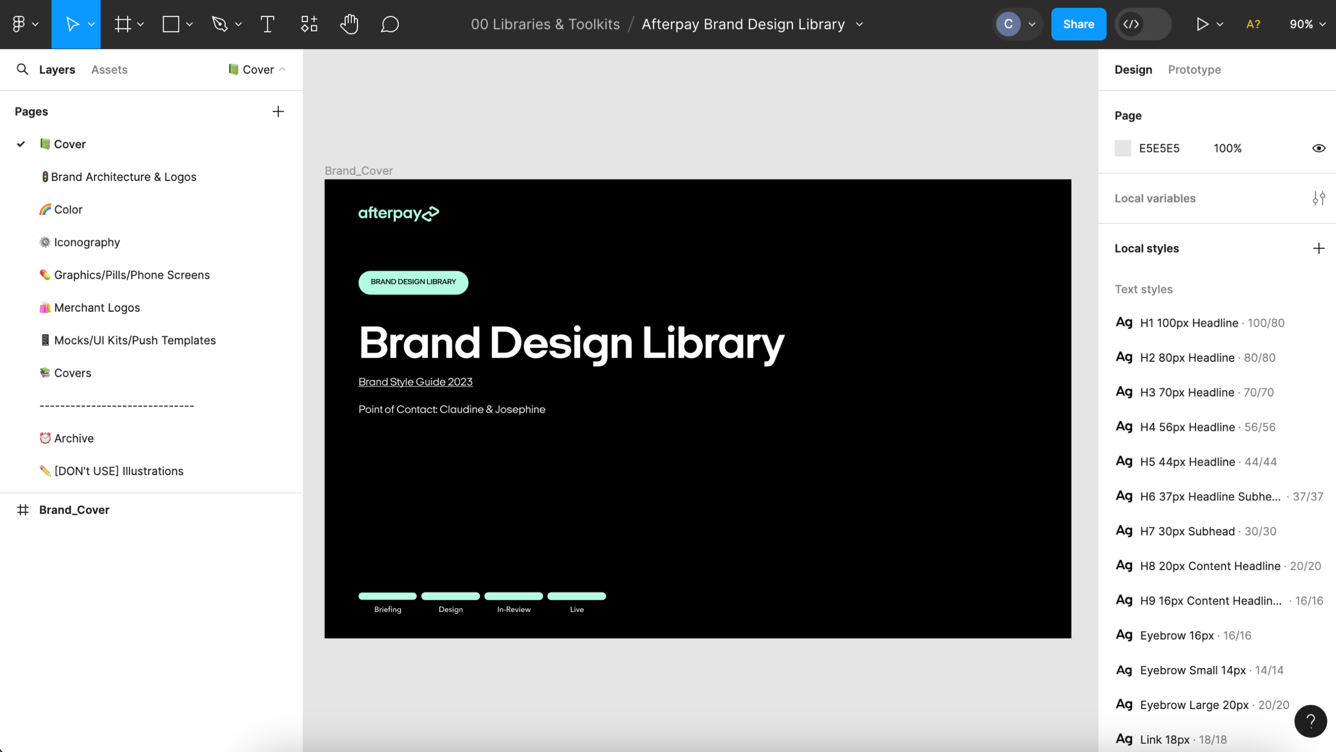Expand the Pen tool options chevron

238,24
